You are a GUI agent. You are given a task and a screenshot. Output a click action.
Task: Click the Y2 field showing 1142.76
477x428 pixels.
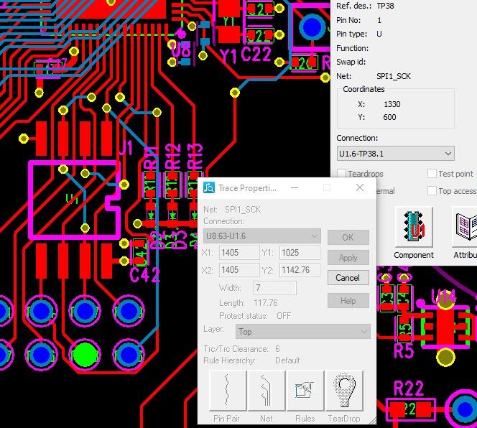pyautogui.click(x=300, y=270)
